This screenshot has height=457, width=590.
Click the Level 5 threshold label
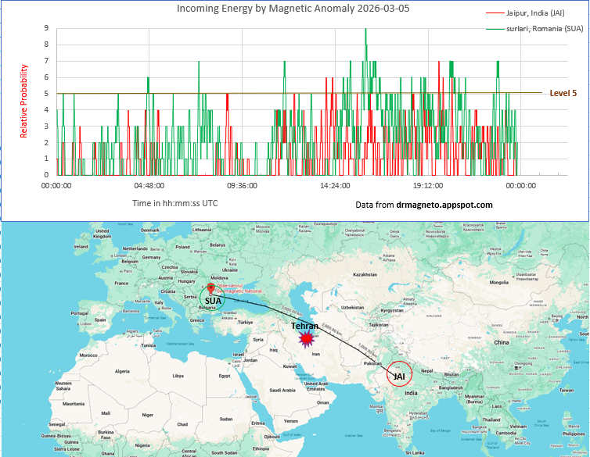563,93
